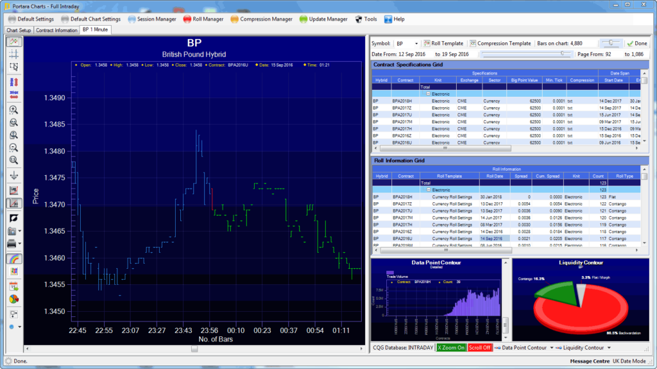Click the chart horizontal scrollbar thumb
Viewport: 657px width, 369px height.
coord(194,348)
